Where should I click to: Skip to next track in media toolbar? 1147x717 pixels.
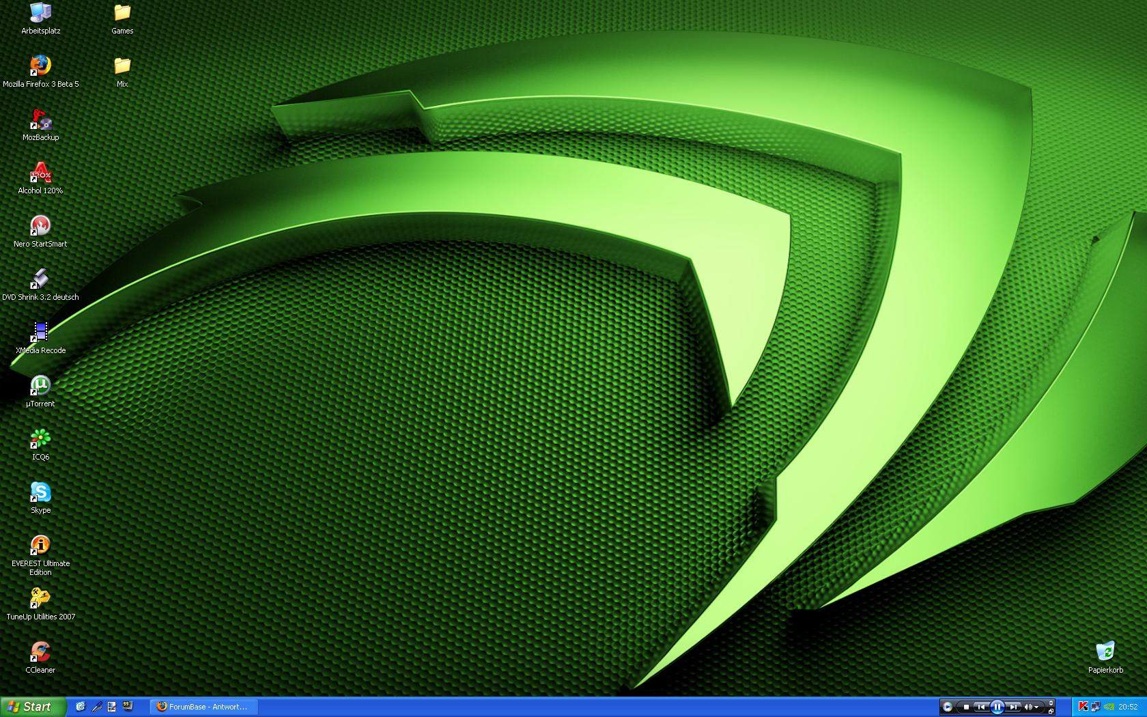[x=1013, y=707]
